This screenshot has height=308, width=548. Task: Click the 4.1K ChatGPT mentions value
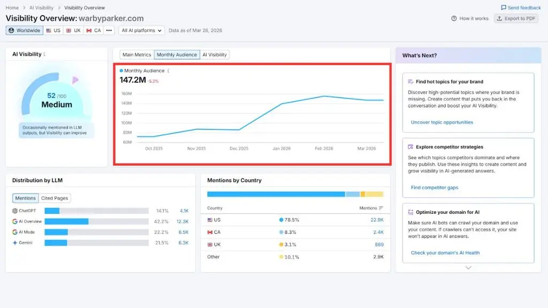pyautogui.click(x=184, y=211)
